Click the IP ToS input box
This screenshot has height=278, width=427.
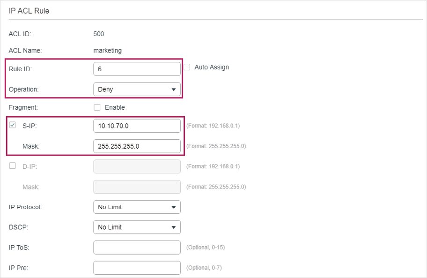pyautogui.click(x=137, y=247)
